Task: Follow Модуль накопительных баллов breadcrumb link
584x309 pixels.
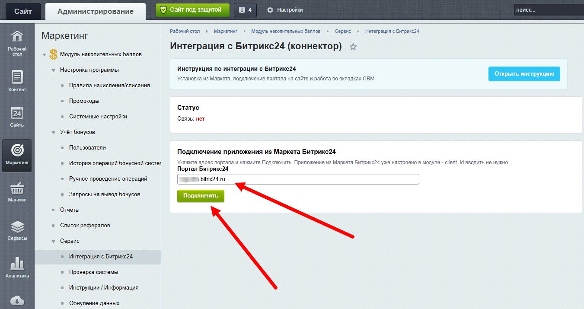Action: pyautogui.click(x=286, y=31)
